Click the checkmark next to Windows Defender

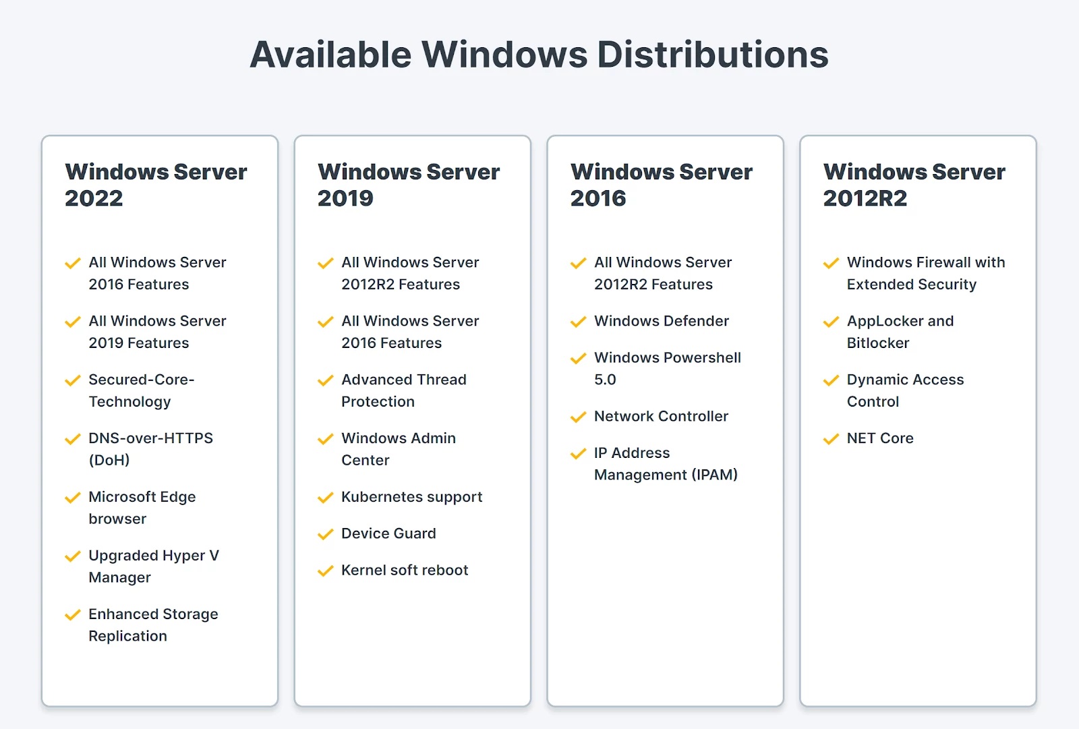click(x=578, y=322)
